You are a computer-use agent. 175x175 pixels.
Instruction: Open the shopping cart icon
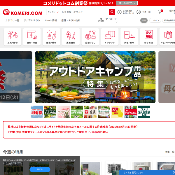coord(160,12)
